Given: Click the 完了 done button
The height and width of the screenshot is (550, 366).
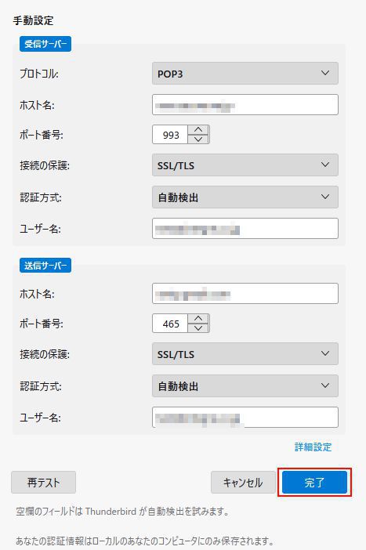Looking at the screenshot, I should (314, 483).
